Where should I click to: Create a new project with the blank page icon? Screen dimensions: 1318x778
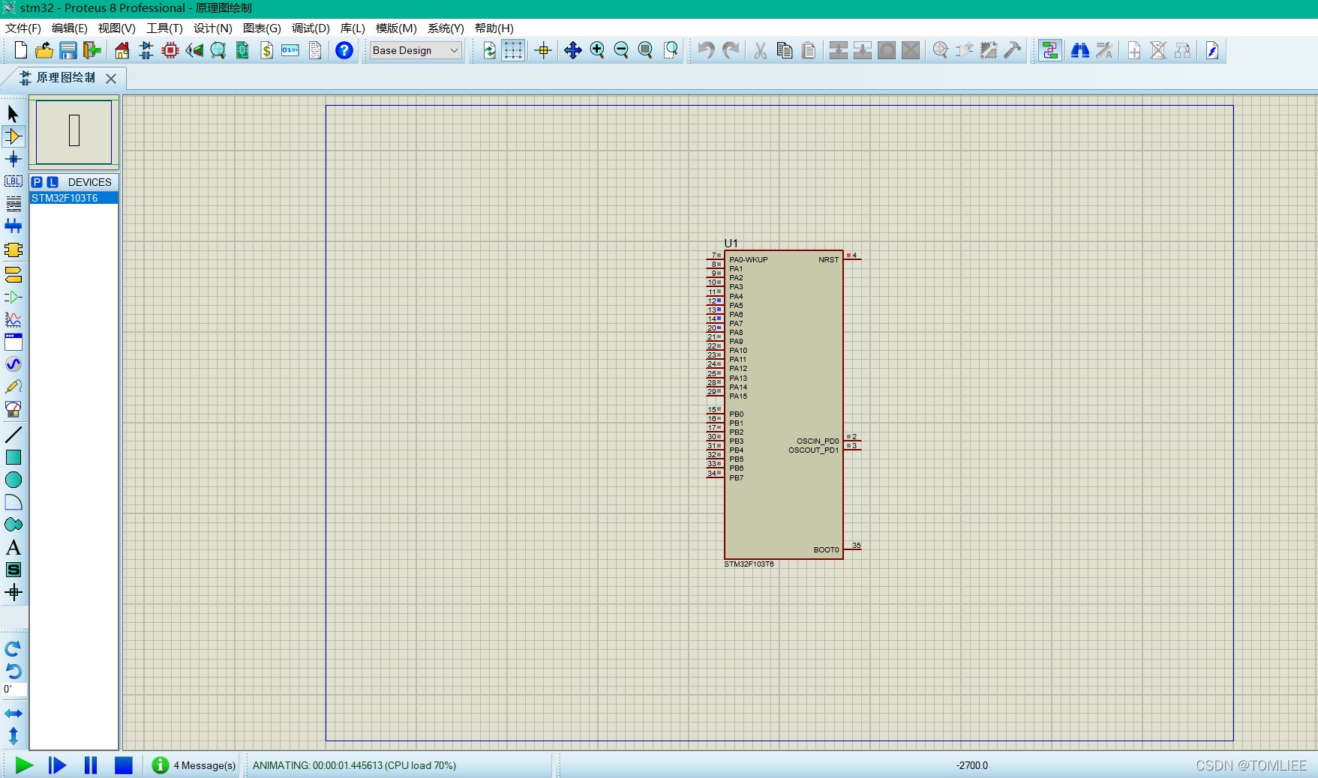point(21,50)
